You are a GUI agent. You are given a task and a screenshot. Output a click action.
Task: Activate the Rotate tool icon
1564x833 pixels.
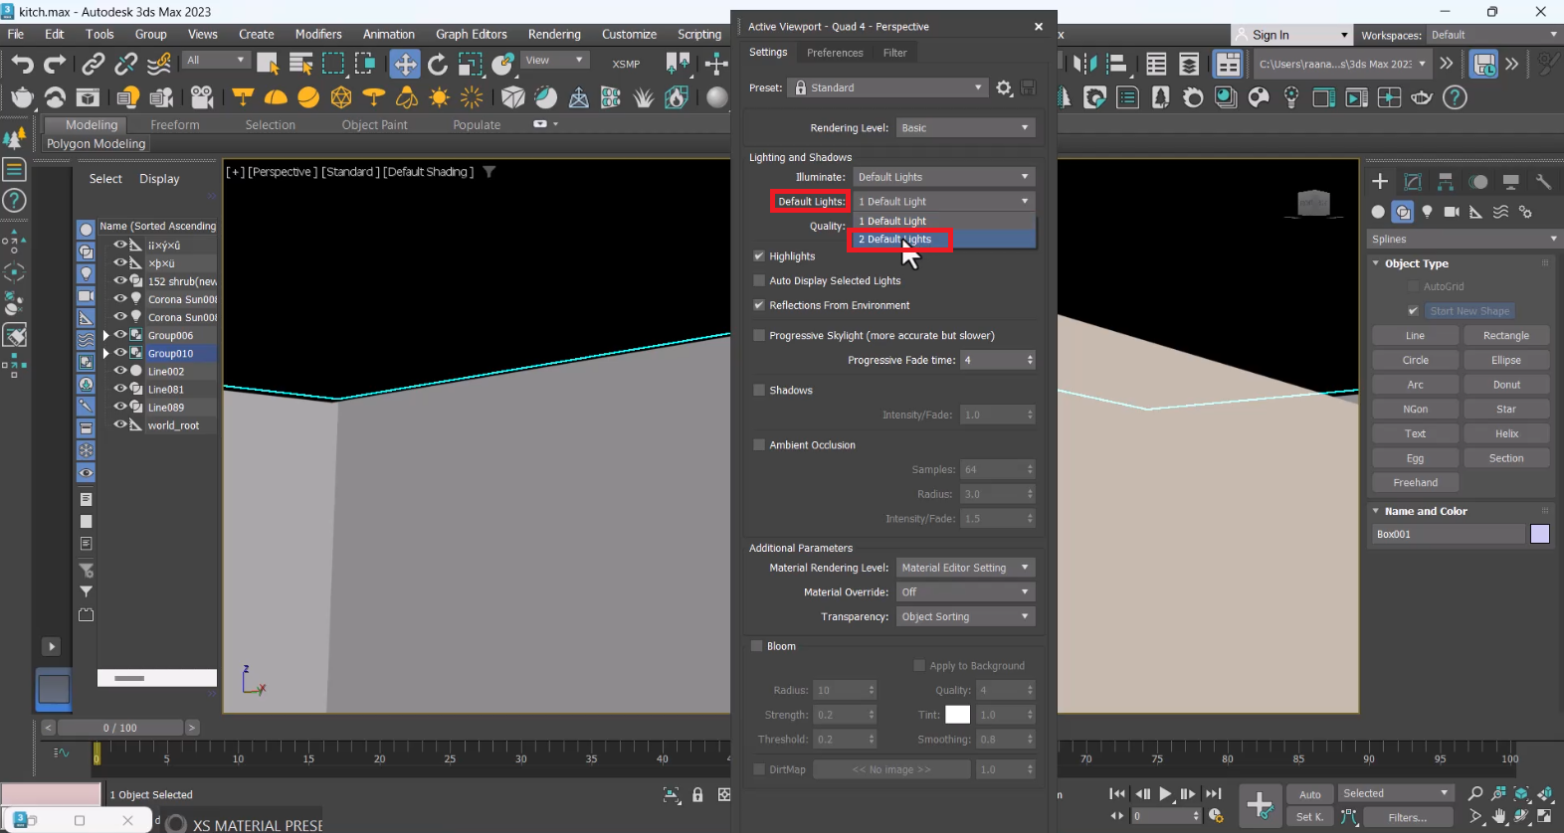click(438, 65)
